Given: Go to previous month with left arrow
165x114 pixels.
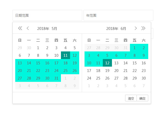Looking at the screenshot, I should tap(28, 28).
